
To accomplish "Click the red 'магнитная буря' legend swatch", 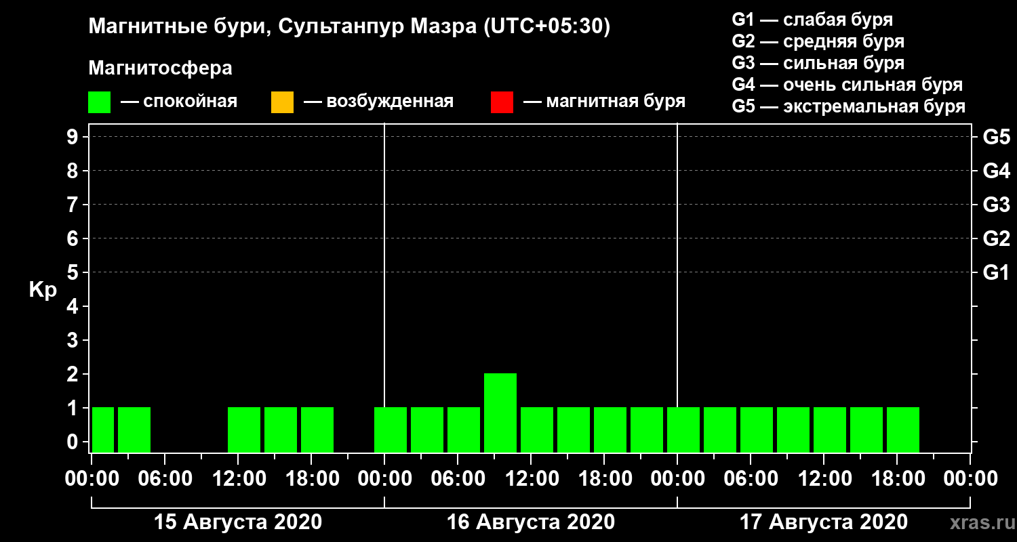I will point(502,102).
